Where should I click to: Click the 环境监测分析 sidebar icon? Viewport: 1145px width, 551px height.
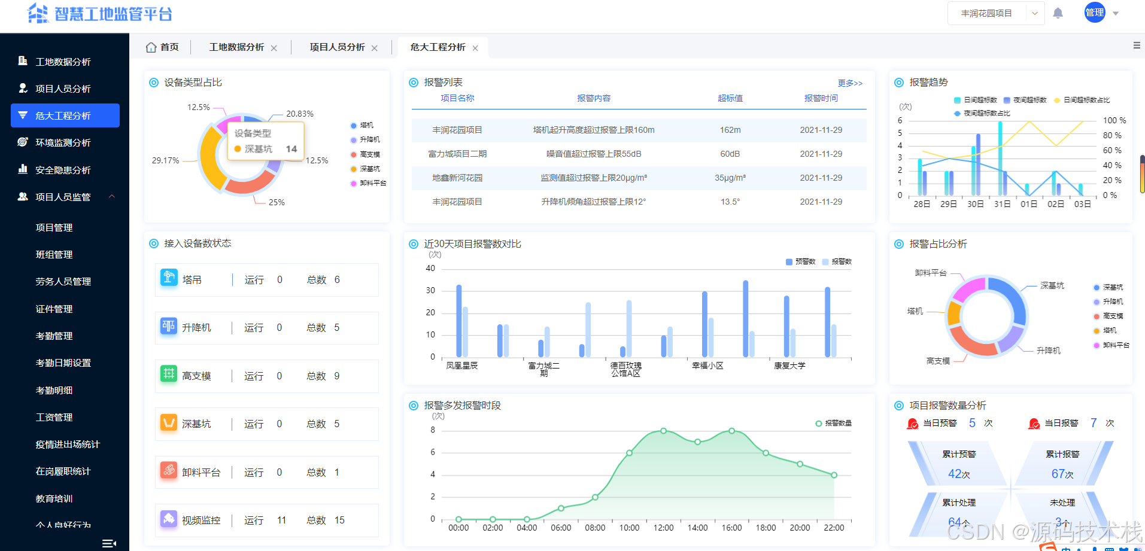[x=23, y=142]
